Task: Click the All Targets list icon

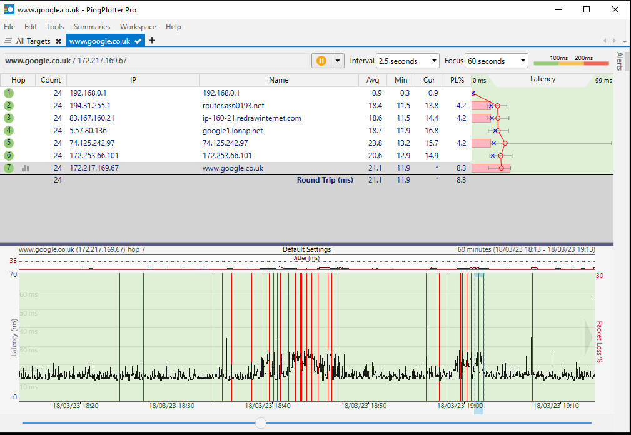Action: click(8, 41)
